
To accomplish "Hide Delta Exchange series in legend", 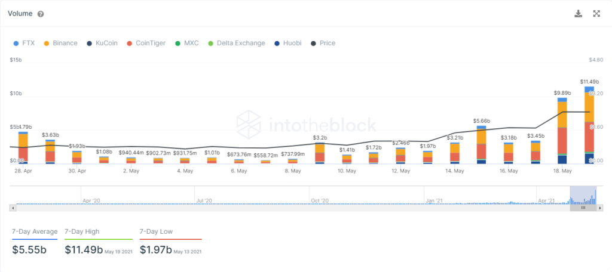I will pyautogui.click(x=237, y=44).
